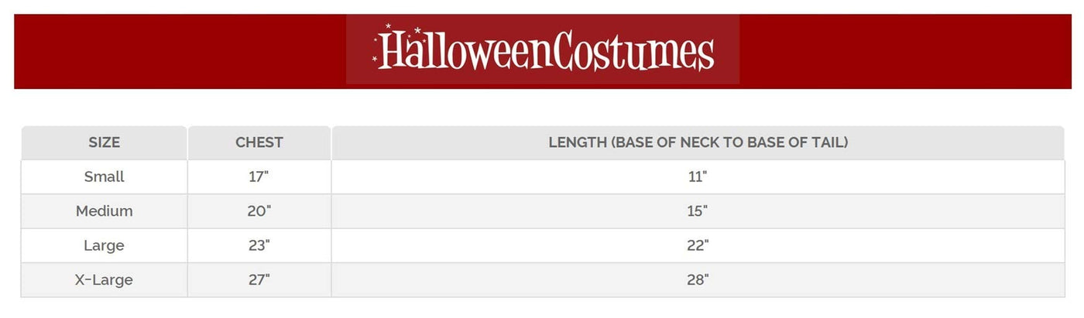Select the 22" length value
This screenshot has height=318, width=1084.
(x=698, y=245)
